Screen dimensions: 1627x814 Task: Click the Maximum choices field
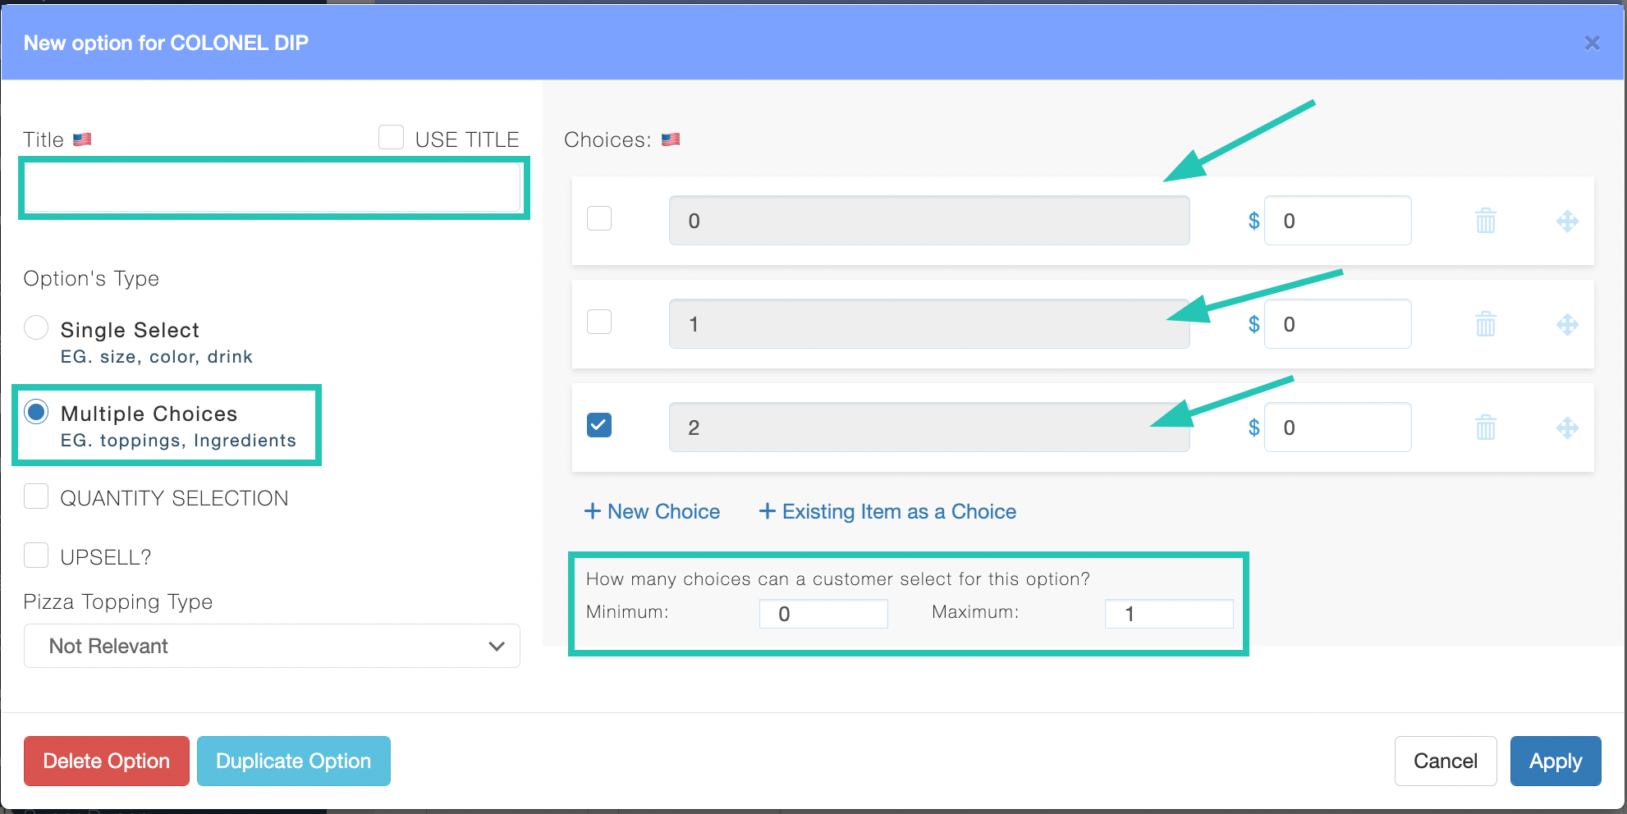pos(1169,614)
